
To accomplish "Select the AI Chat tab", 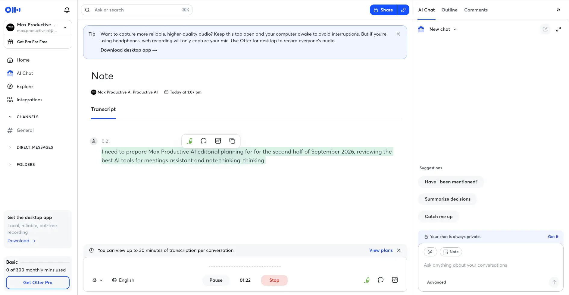I will (427, 10).
